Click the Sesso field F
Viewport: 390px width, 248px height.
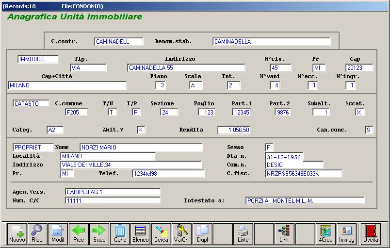269,147
